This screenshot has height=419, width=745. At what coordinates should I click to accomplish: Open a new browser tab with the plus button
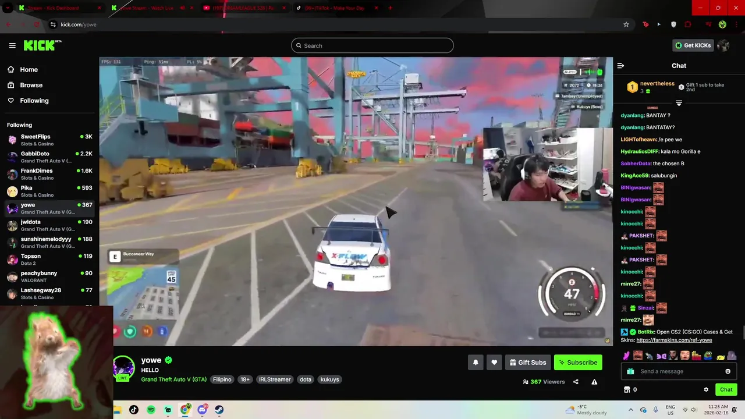tap(390, 8)
